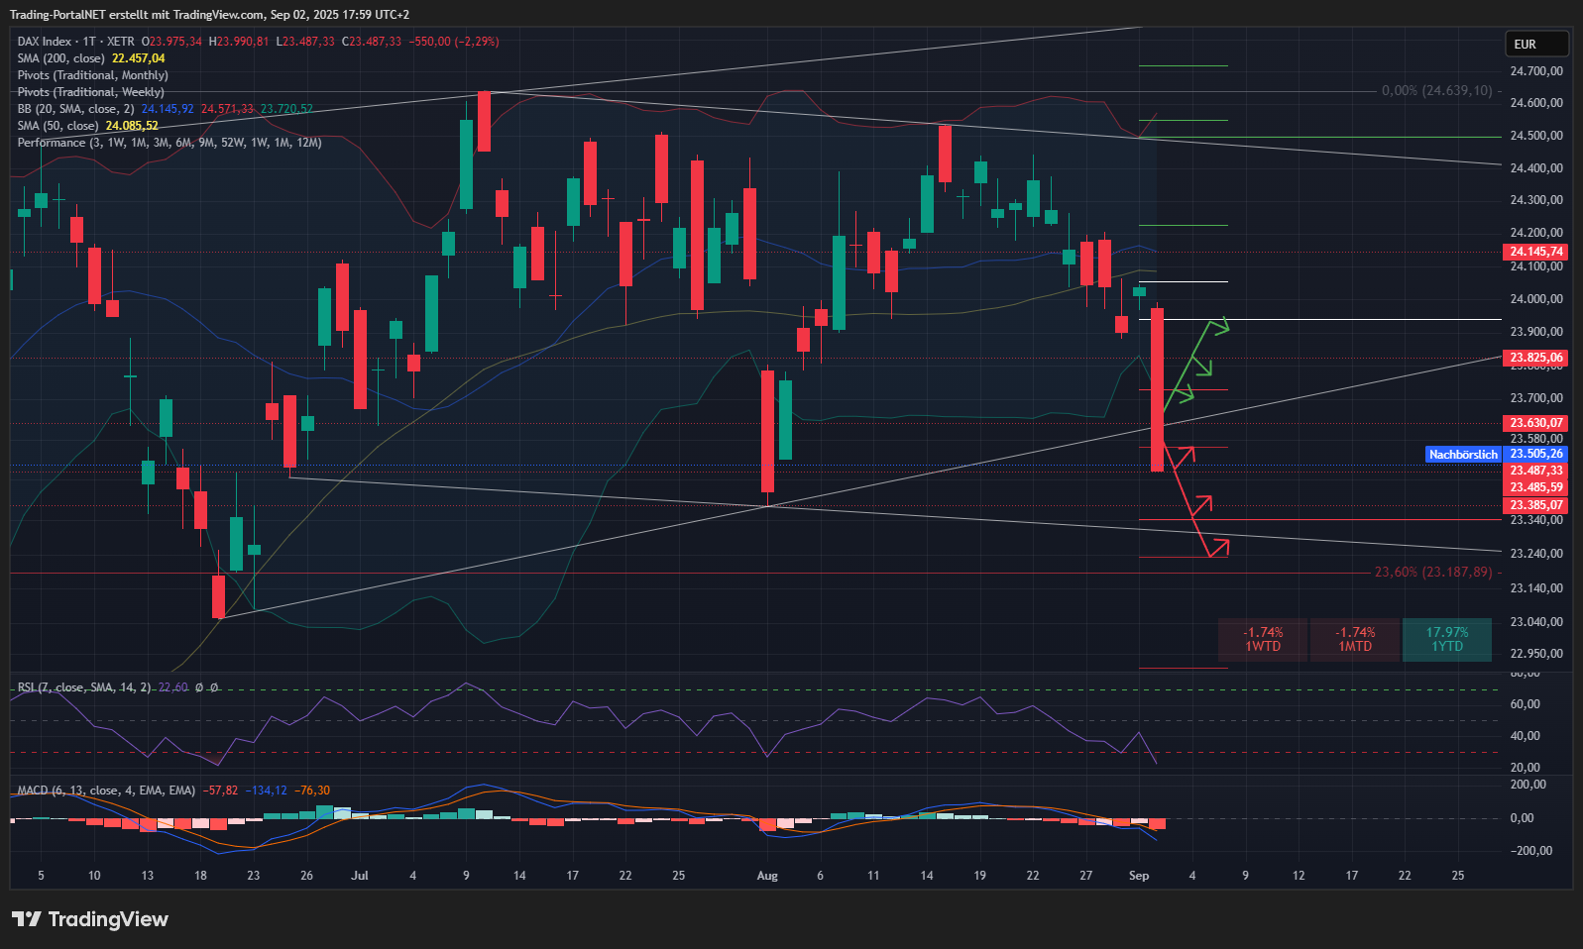Viewport: 1583px width, 949px height.
Task: Select the Performance indicator legend entry
Action: pyautogui.click(x=169, y=143)
